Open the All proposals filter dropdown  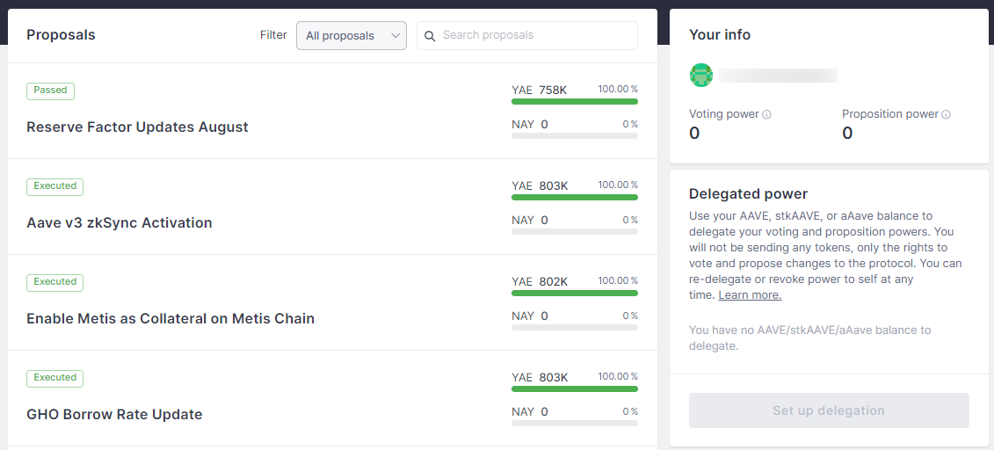click(x=351, y=36)
